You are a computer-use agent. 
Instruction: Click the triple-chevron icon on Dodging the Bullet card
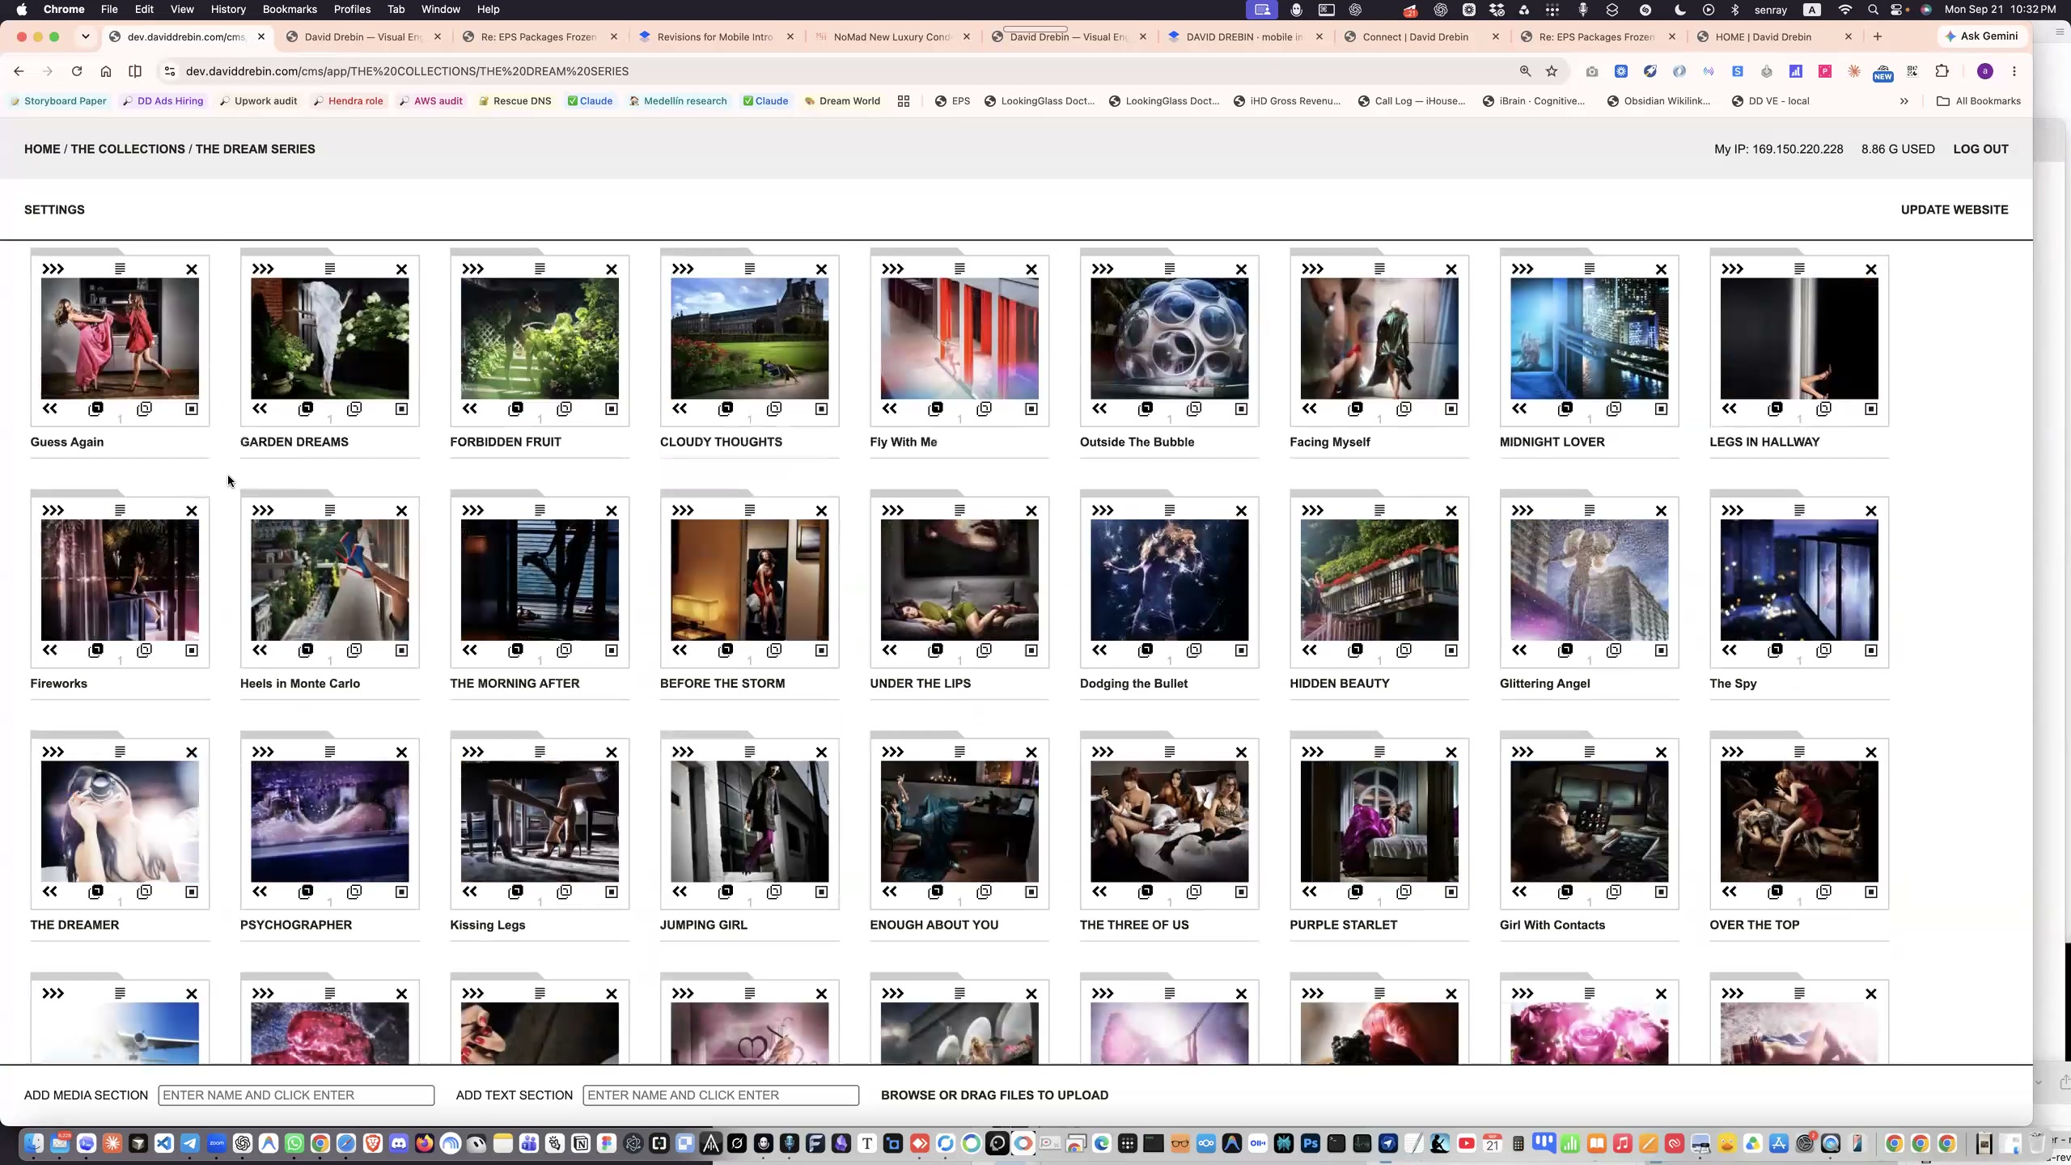tap(1103, 510)
